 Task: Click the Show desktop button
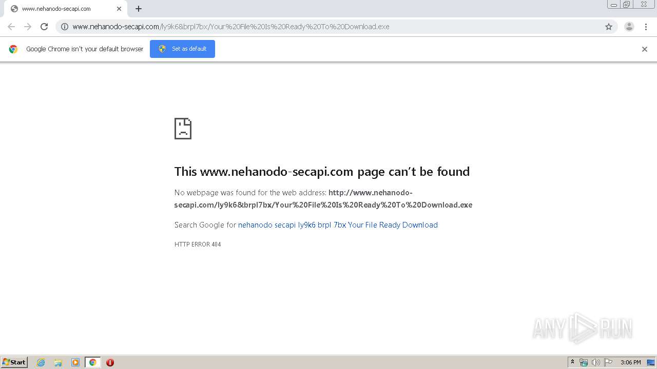click(x=651, y=362)
